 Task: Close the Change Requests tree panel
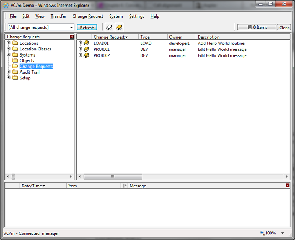coord(72,37)
